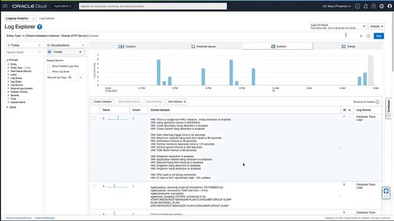Click the Oracle Cloud logo

click(x=29, y=6)
